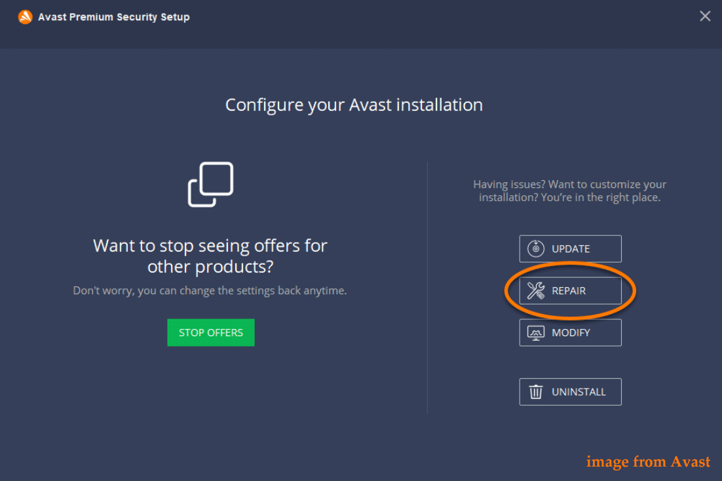Close the Avast setup window
The height and width of the screenshot is (481, 722).
click(705, 16)
